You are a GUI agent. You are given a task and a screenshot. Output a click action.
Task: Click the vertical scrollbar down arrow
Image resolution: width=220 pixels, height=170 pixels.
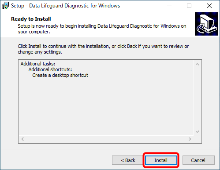[198, 132]
